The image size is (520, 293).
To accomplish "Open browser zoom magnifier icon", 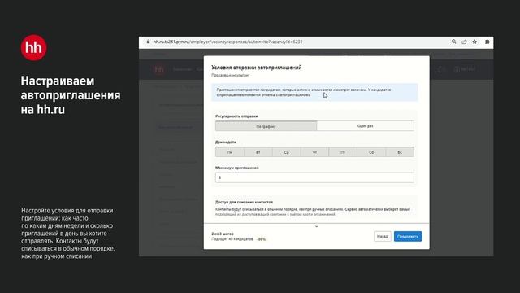I will [453, 42].
